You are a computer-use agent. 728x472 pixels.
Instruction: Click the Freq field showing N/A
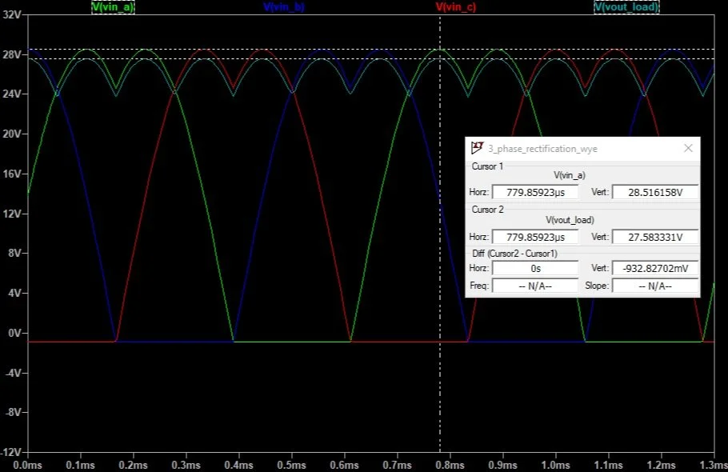(x=534, y=285)
